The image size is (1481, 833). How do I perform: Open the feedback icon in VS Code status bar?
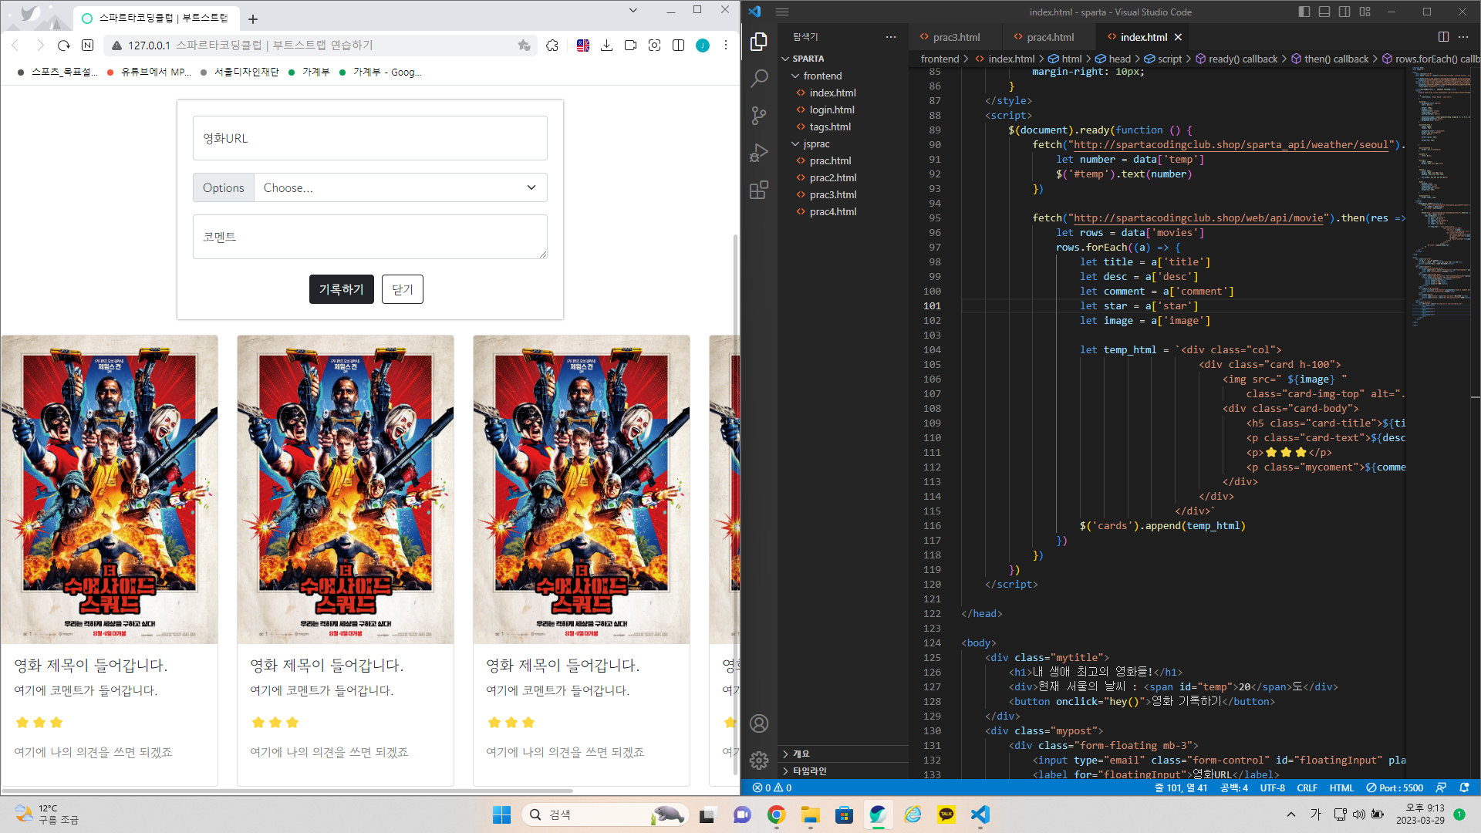click(1441, 787)
